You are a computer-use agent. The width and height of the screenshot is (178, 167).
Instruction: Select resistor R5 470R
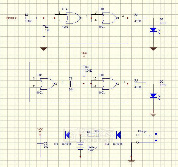coord(140,84)
